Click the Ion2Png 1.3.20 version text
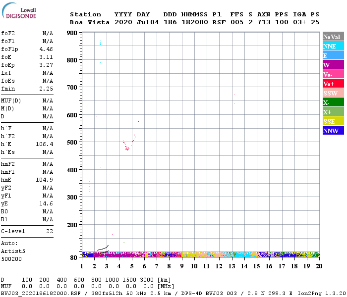The height and width of the screenshot is (297, 347). click(x=322, y=294)
